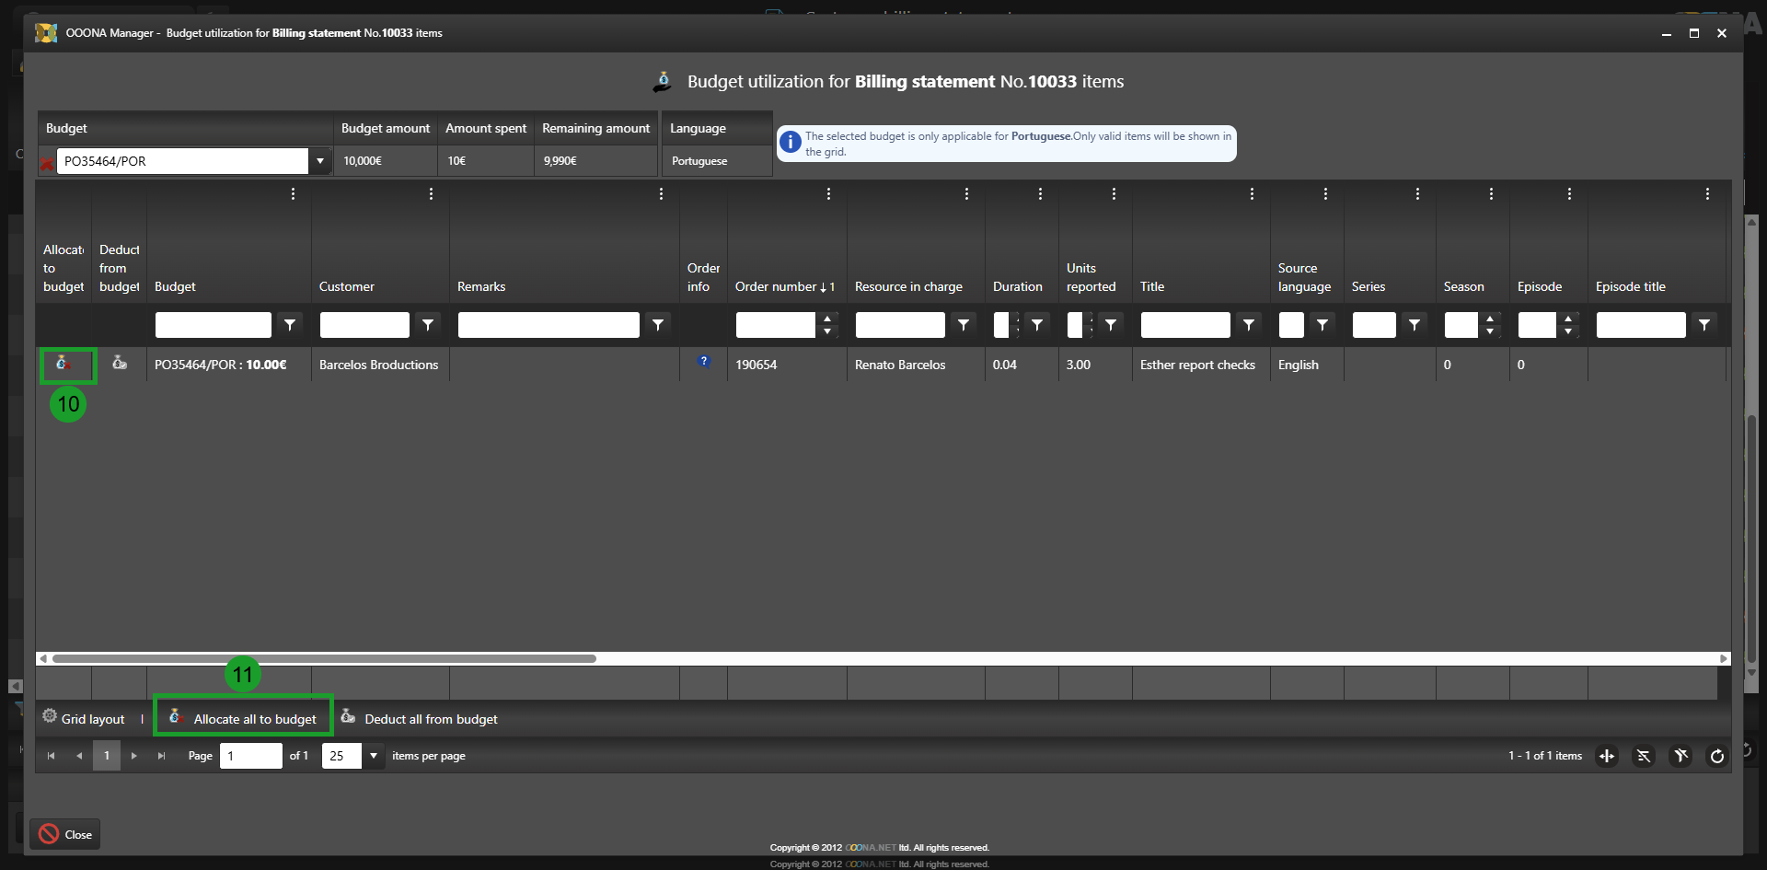Click the Title column filter funnel
1767x870 pixels.
tap(1249, 324)
